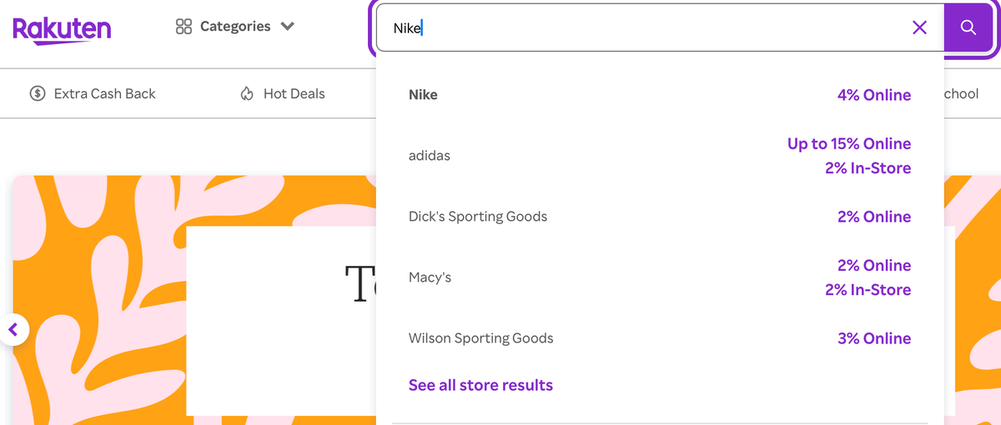Image resolution: width=1001 pixels, height=425 pixels.
Task: Open the Hot Deals tab
Action: pyautogui.click(x=294, y=93)
